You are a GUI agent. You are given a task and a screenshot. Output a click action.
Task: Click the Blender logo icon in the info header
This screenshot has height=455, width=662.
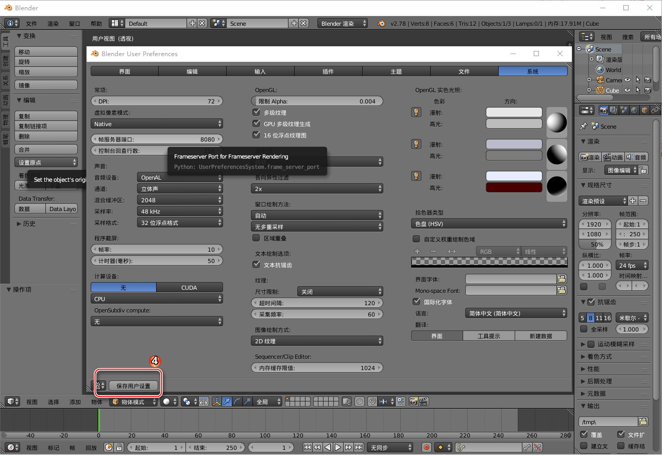pos(381,23)
